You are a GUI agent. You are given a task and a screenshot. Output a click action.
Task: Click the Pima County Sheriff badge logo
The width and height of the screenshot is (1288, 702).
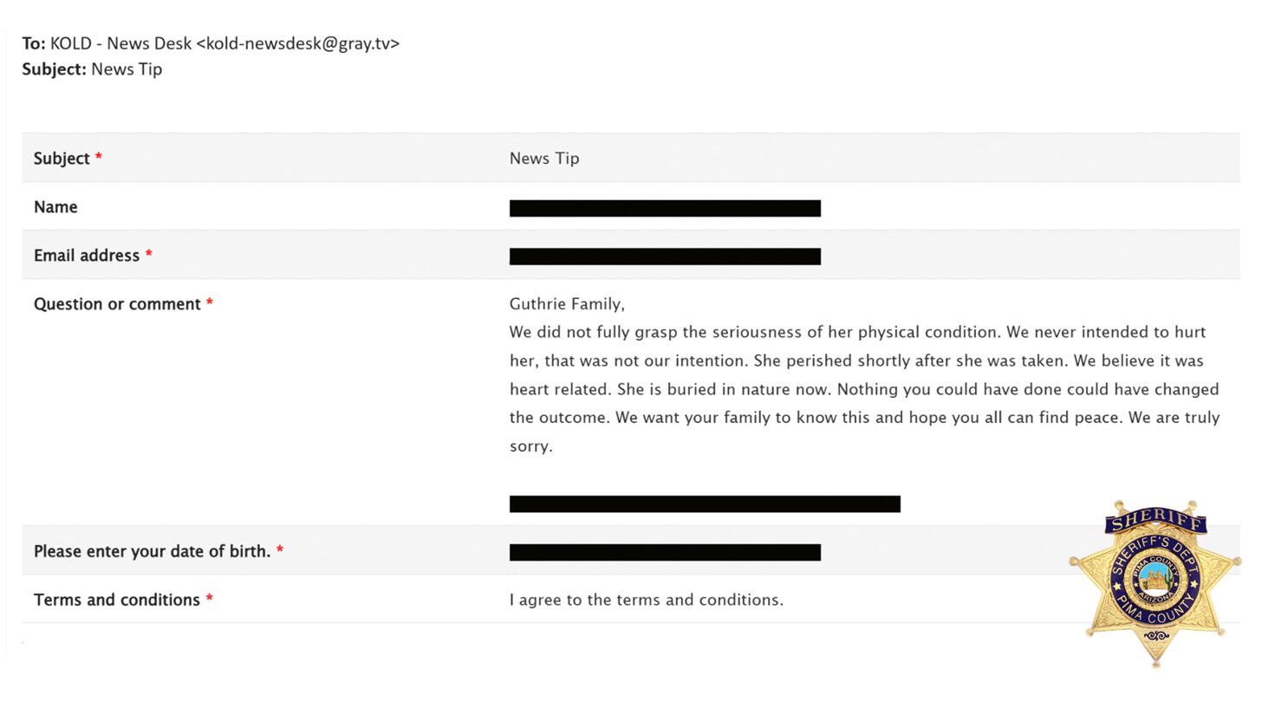pyautogui.click(x=1155, y=582)
